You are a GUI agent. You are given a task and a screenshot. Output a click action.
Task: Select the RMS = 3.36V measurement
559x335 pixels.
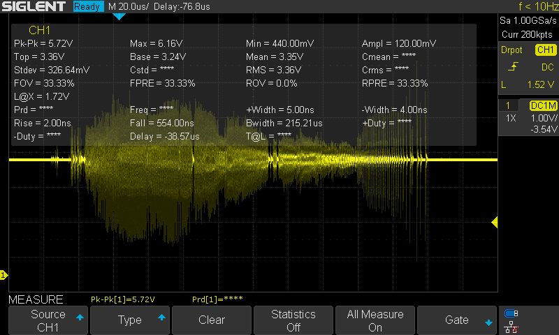(273, 70)
